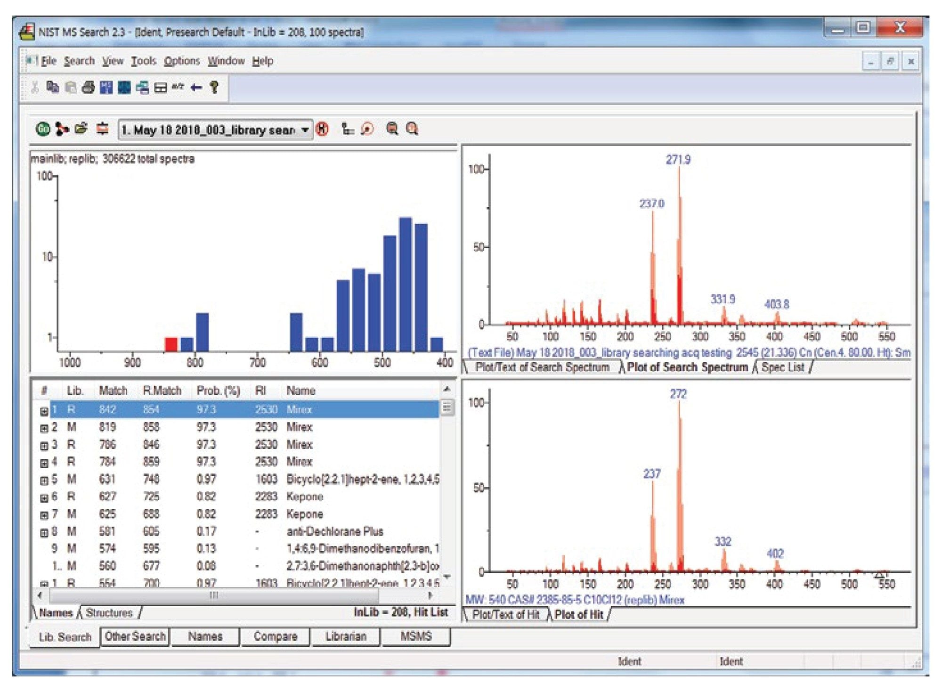Open the Spec List tab
942x692 pixels.
coord(783,367)
